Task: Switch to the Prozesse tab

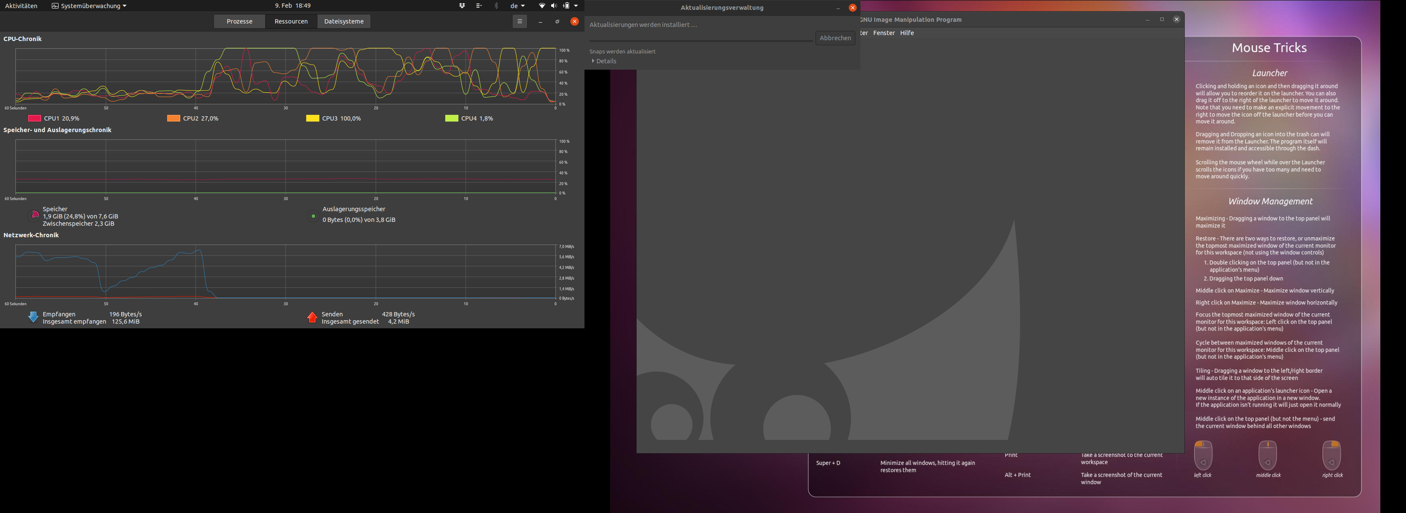Action: tap(239, 21)
